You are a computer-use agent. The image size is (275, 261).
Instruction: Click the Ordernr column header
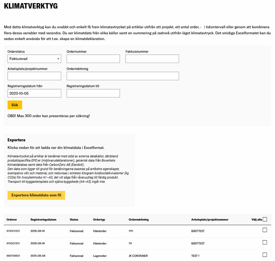tap(12, 219)
